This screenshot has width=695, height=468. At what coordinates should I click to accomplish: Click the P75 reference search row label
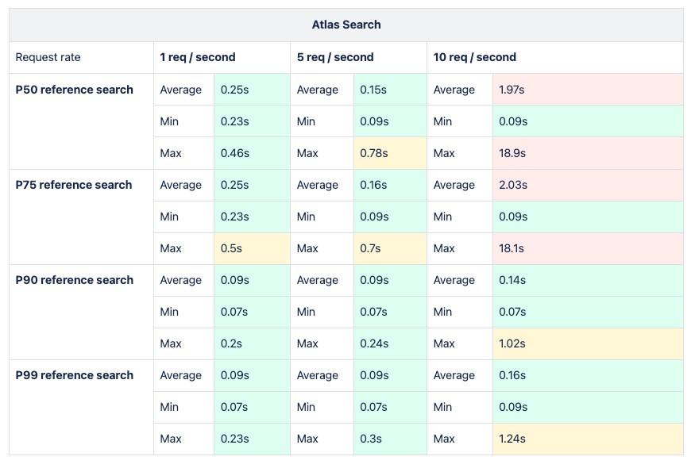74,185
